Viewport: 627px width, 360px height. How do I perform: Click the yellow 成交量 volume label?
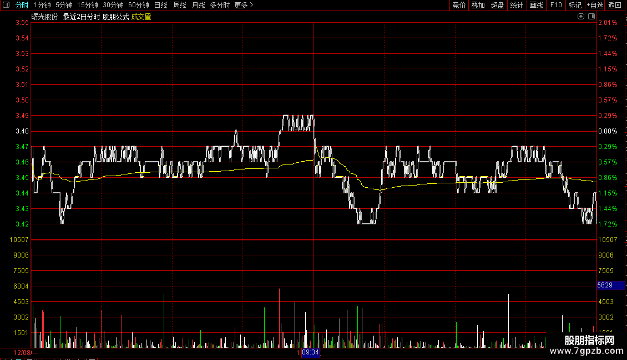click(141, 17)
